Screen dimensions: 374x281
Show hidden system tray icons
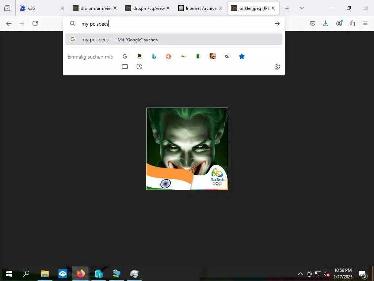(x=301, y=274)
